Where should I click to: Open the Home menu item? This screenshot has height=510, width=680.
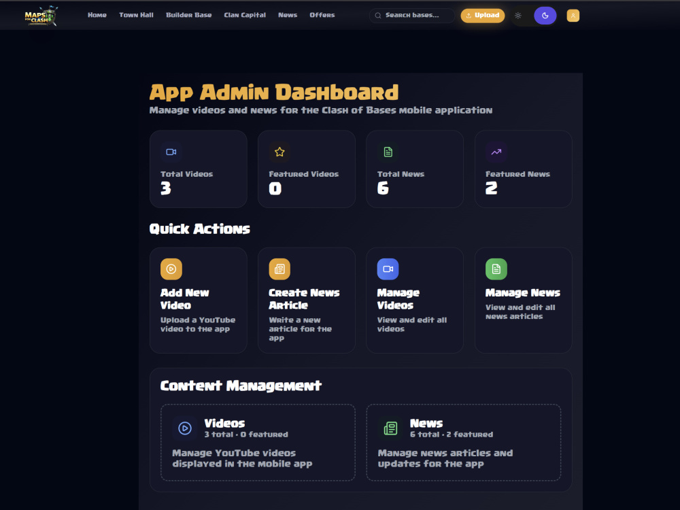[x=97, y=15]
